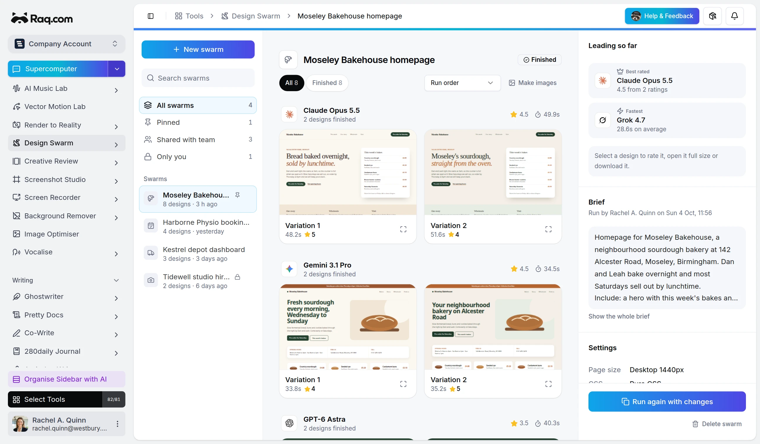Screen dimensions: 760x444
Task: Click the Claude Opus 5.5 model logo
Action: click(289, 115)
